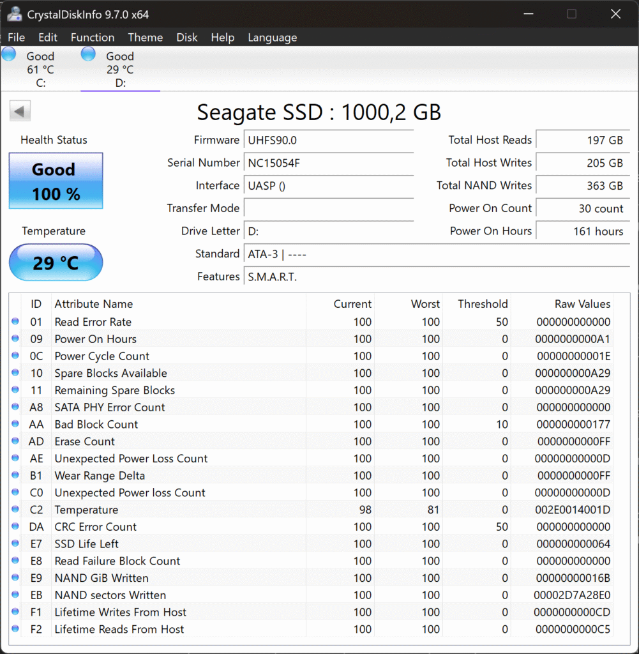Select the C: drive status orb
This screenshot has width=639, height=654.
9,54
